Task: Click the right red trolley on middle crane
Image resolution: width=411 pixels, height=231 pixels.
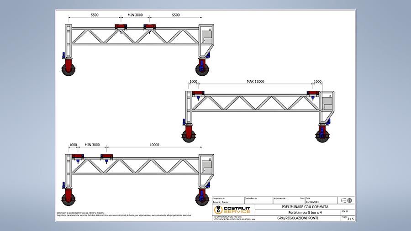Action: pos(313,94)
